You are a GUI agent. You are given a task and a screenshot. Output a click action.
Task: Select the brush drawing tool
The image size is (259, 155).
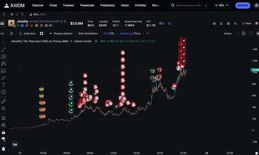pyautogui.click(x=3, y=78)
